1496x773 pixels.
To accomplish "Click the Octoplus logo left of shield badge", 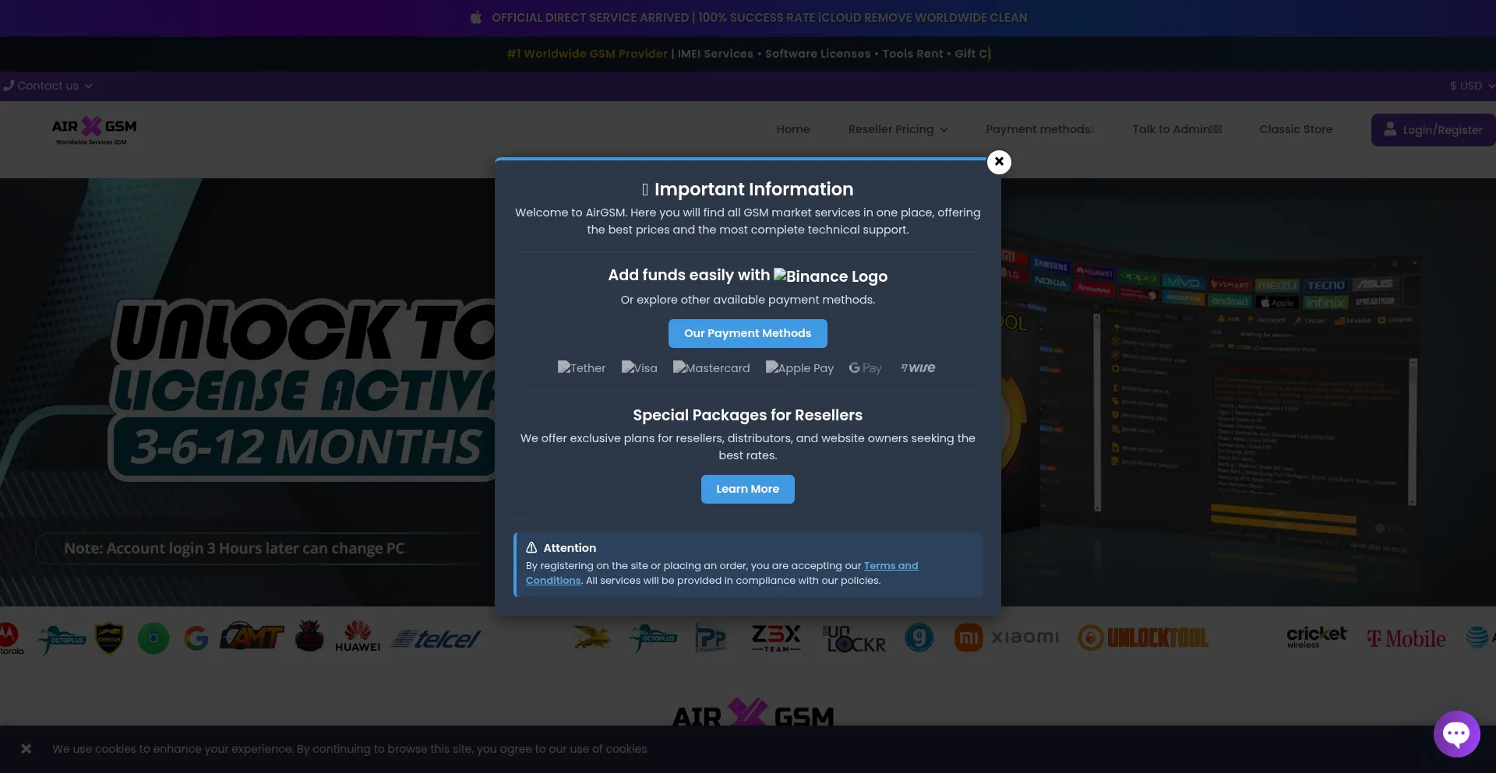I will pyautogui.click(x=62, y=639).
